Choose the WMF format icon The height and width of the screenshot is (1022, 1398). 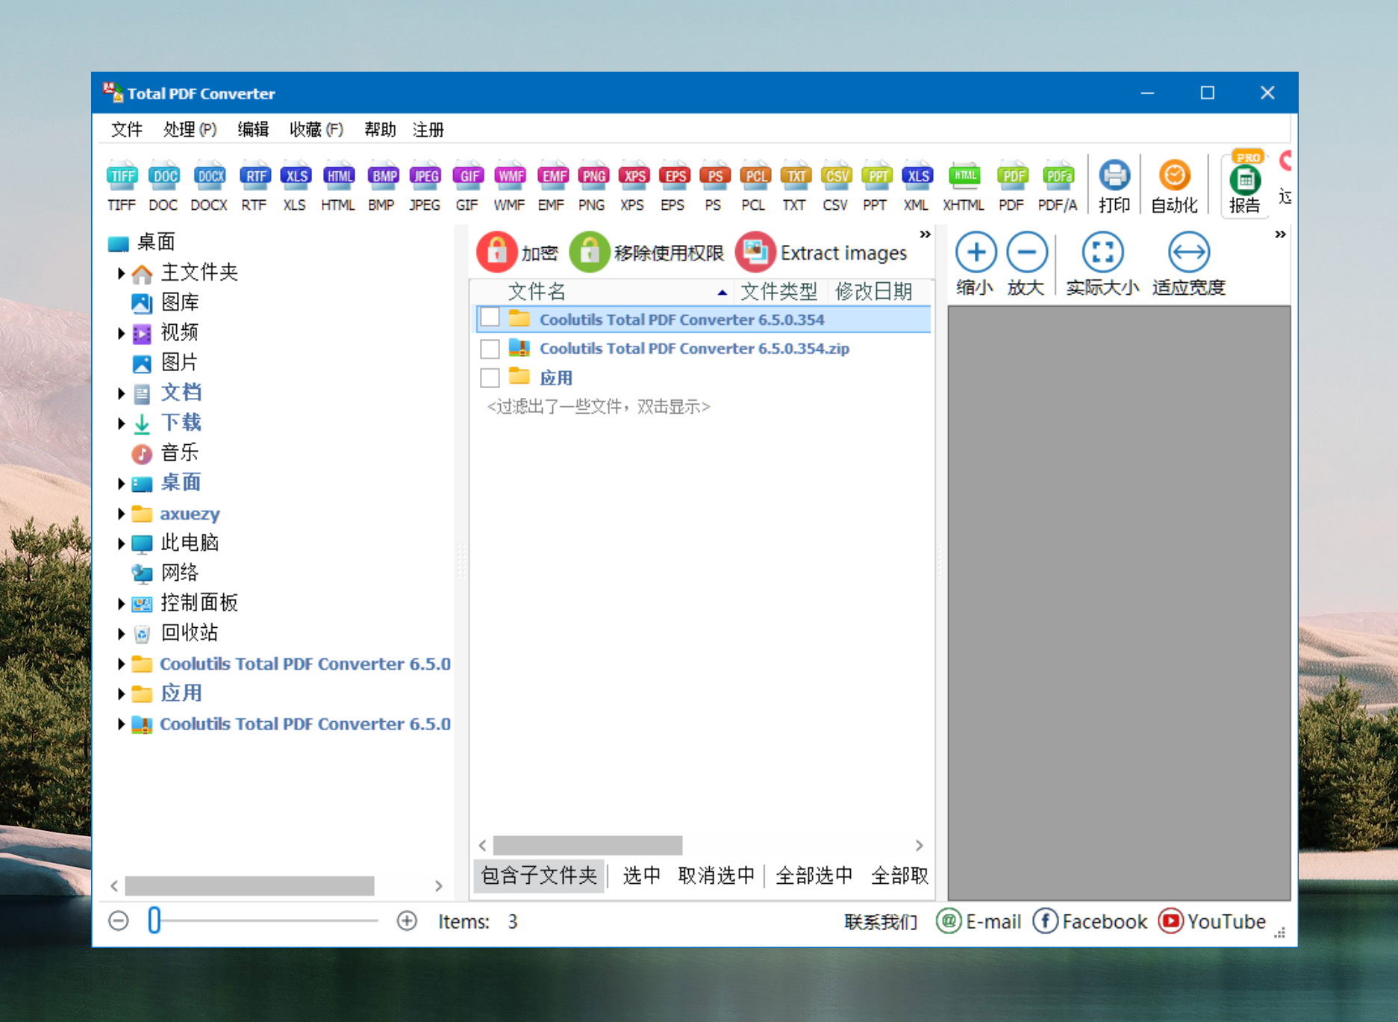510,185
